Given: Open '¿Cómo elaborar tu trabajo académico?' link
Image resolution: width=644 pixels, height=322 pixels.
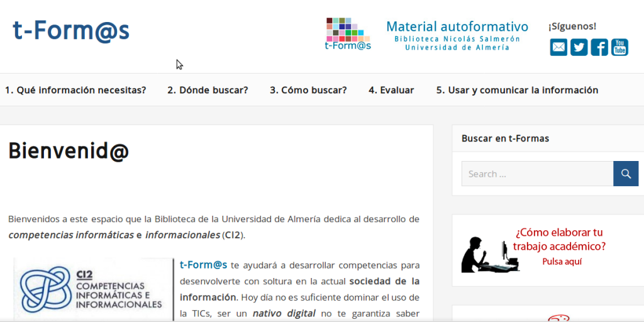Looking at the screenshot, I should point(560,239).
